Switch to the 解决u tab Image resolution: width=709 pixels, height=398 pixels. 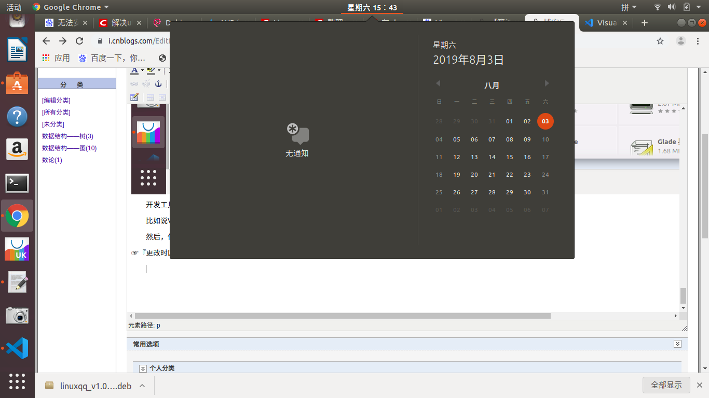point(120,23)
